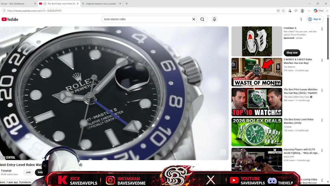This screenshot has height=186, width=330.
Task: Visit The Watchrr channel
Action: tap(290, 67)
